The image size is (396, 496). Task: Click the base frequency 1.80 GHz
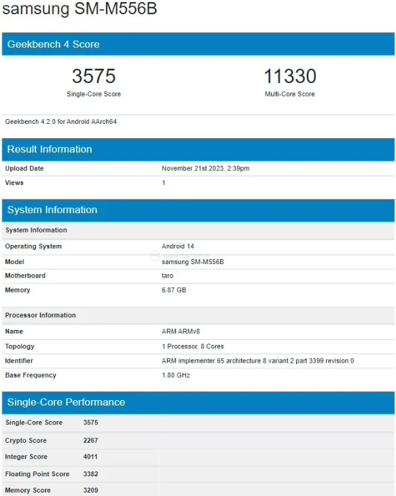coord(175,375)
